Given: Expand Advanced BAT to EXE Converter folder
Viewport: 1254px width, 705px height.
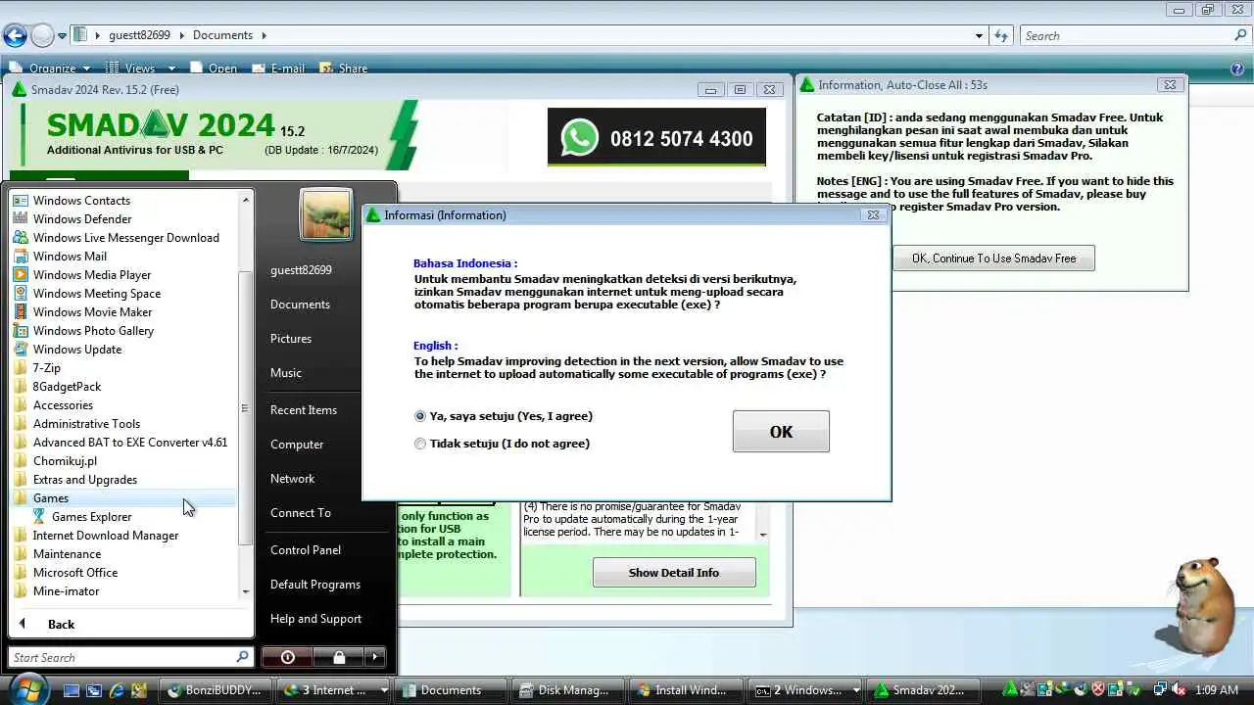Looking at the screenshot, I should click(123, 443).
